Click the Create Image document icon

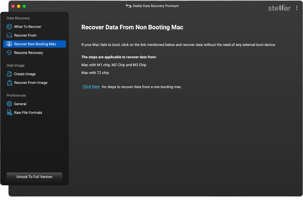pyautogui.click(x=9, y=74)
